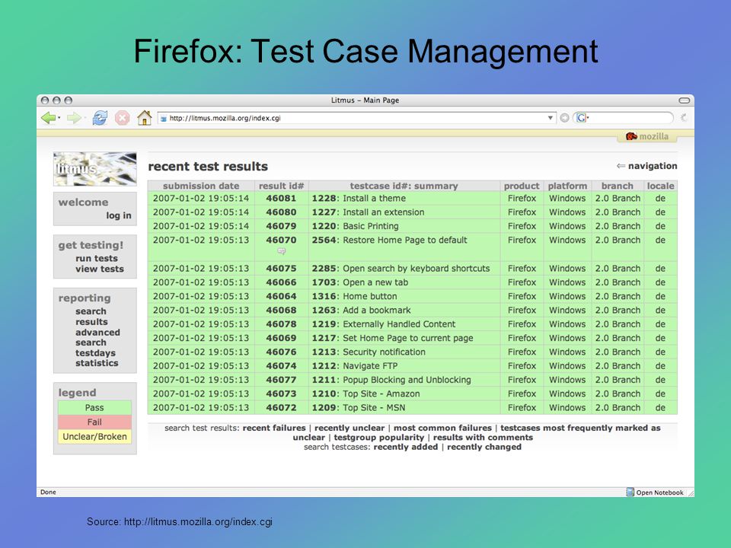Click the mozilla tab logo
The width and height of the screenshot is (731, 548).
coord(647,136)
